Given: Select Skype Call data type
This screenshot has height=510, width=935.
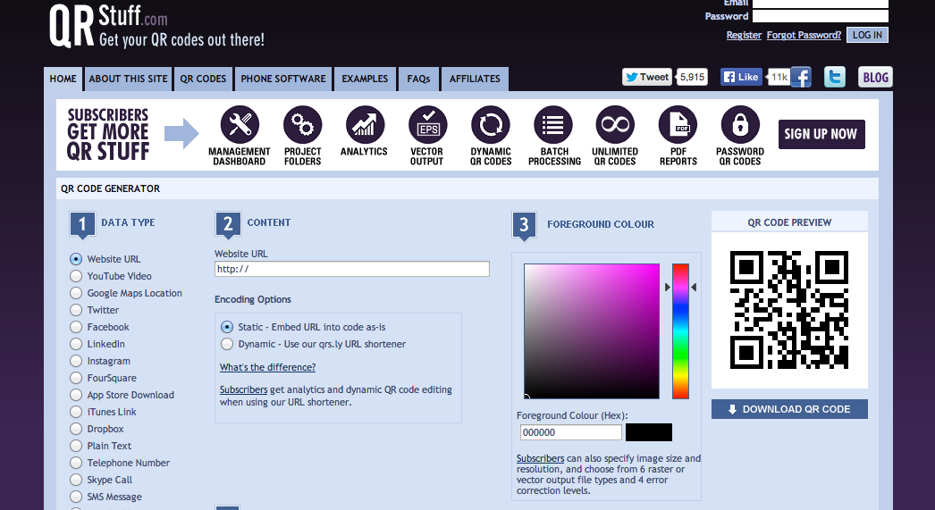Looking at the screenshot, I should tap(76, 480).
